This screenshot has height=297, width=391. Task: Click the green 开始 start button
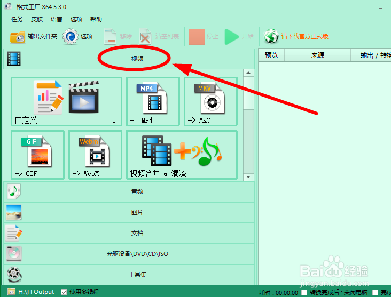pos(231,37)
